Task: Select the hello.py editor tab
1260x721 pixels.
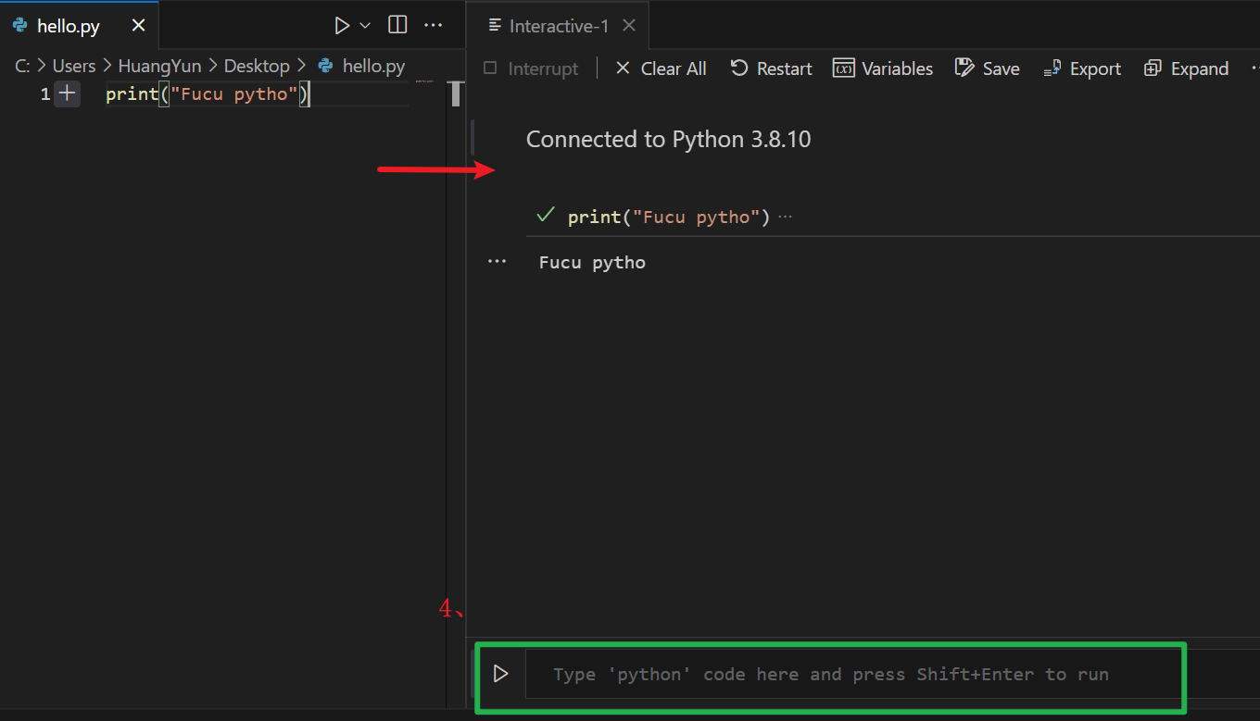Action: pyautogui.click(x=68, y=26)
